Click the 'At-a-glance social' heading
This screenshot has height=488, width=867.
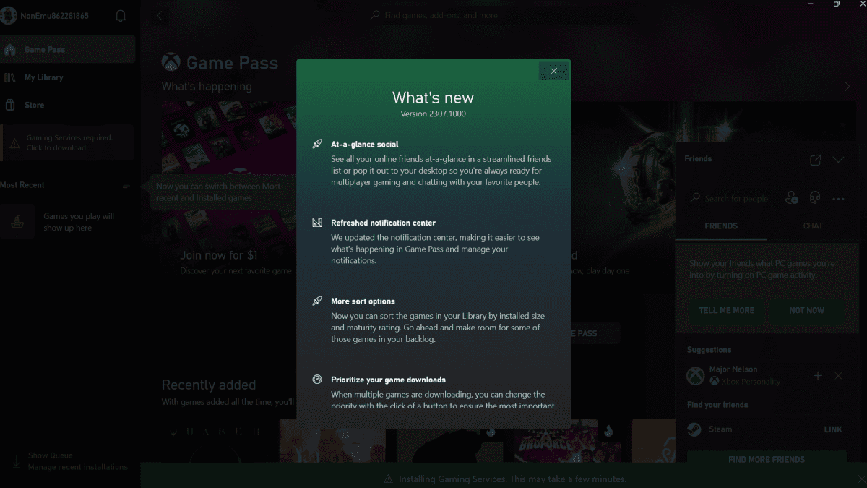[365, 145]
